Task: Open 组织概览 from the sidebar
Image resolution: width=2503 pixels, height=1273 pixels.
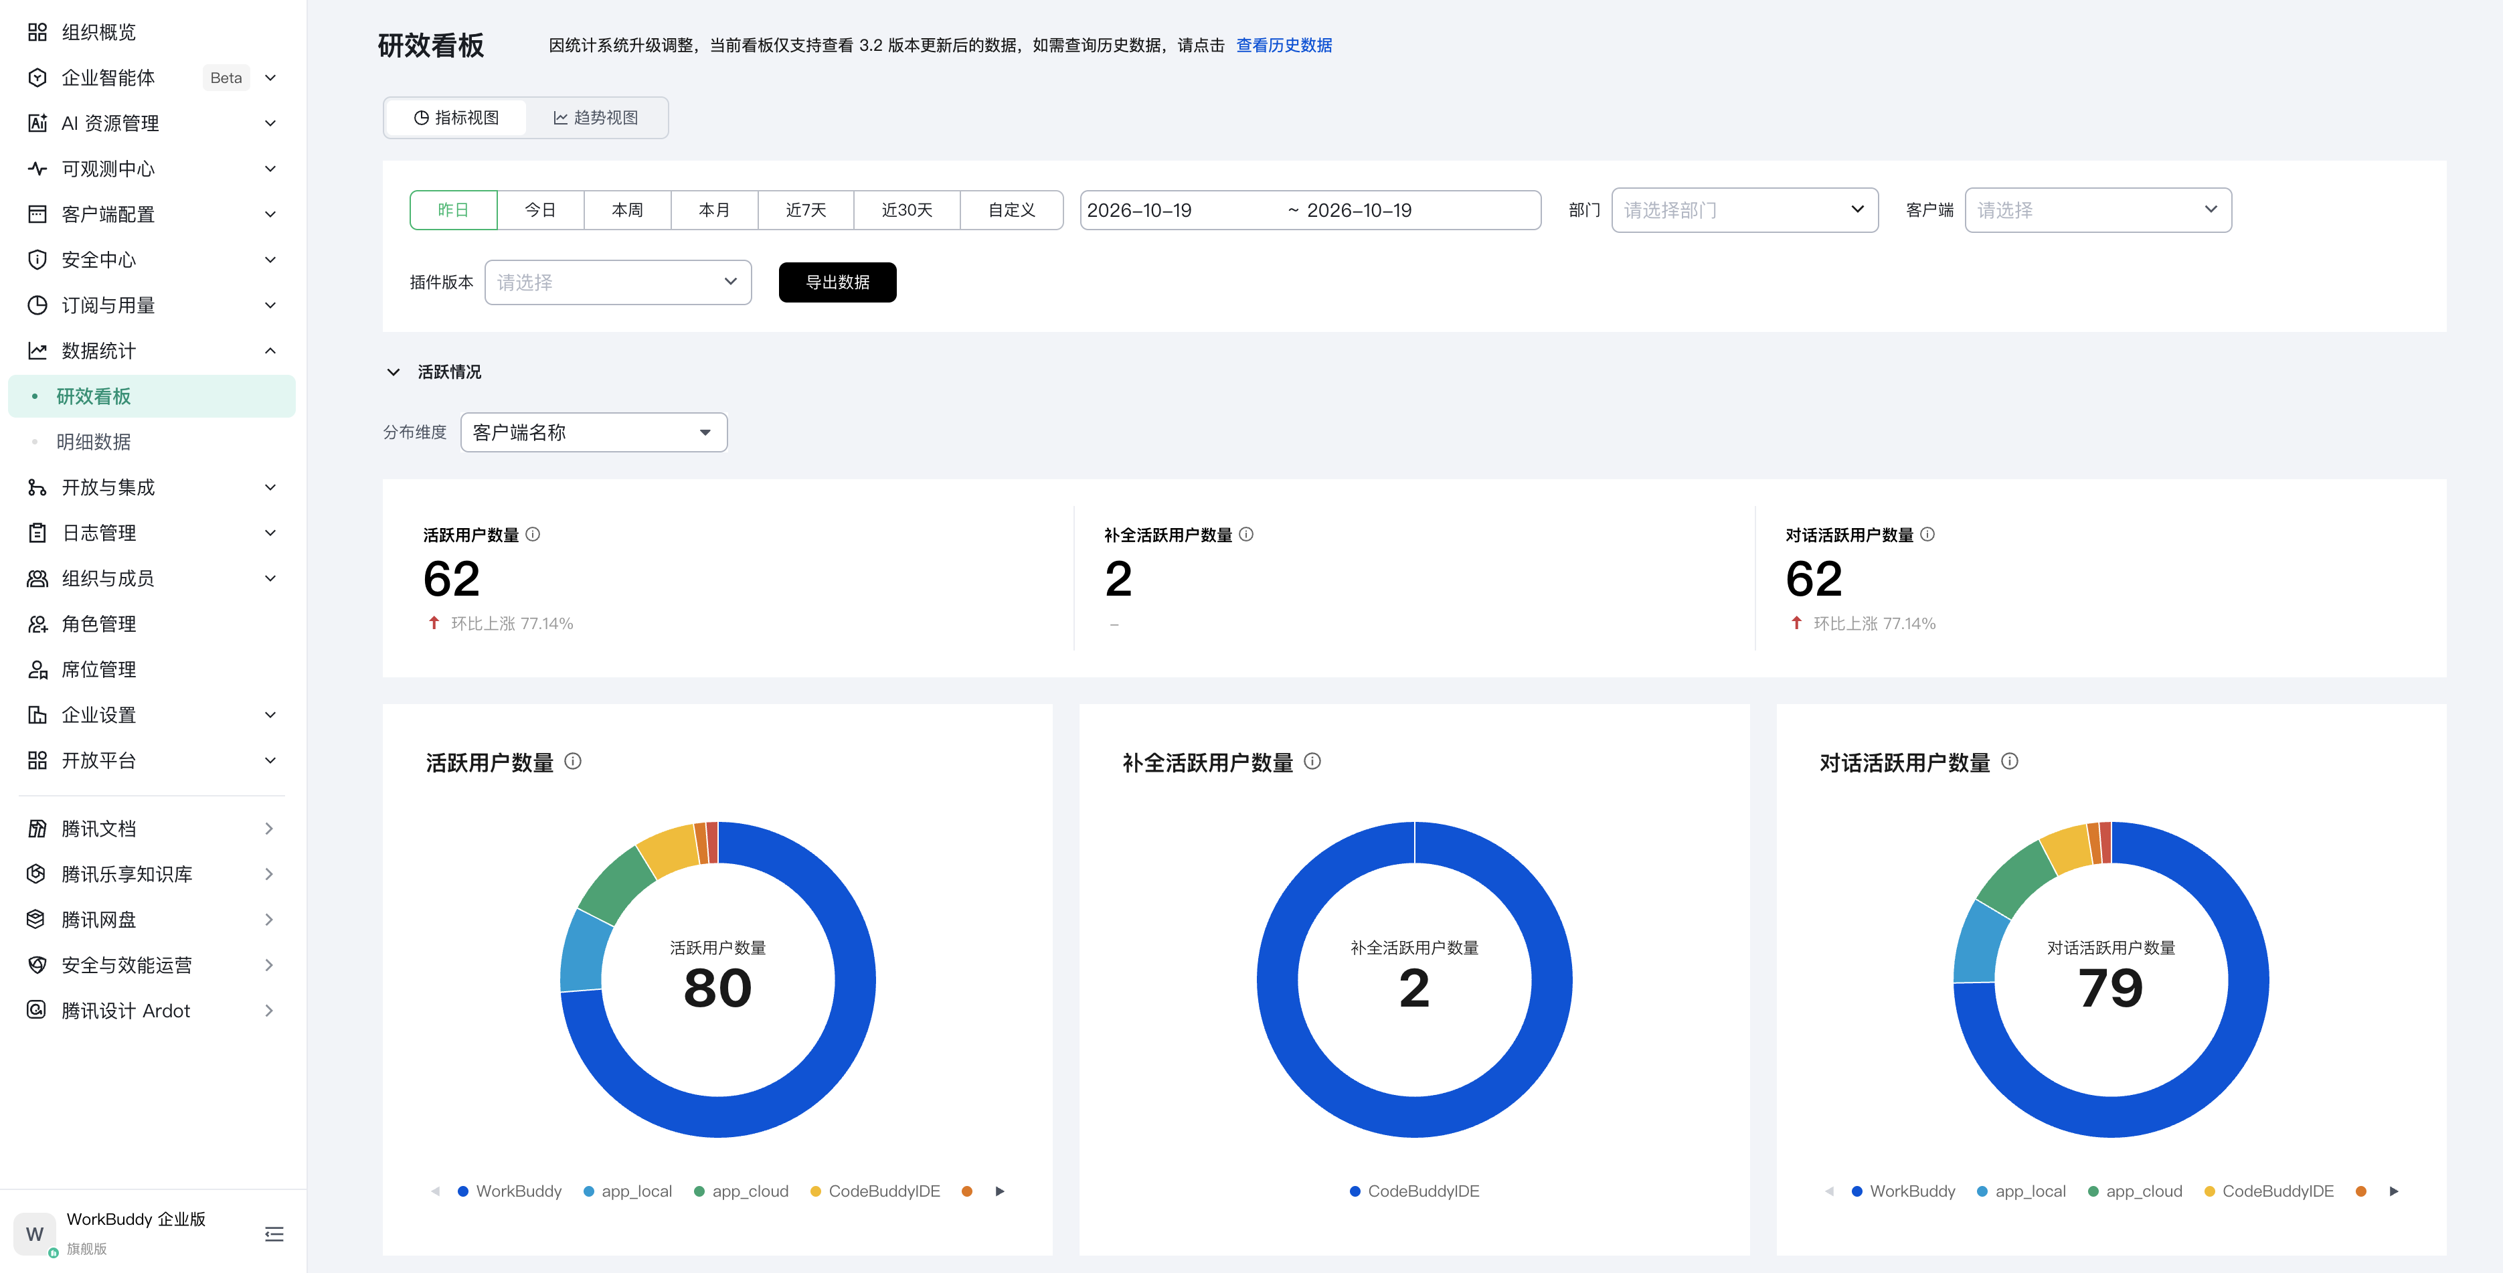Action: (151, 32)
